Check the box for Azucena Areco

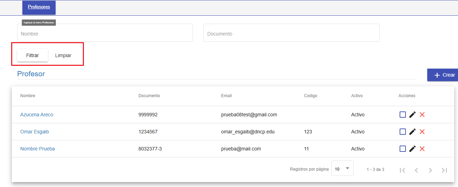(x=403, y=115)
